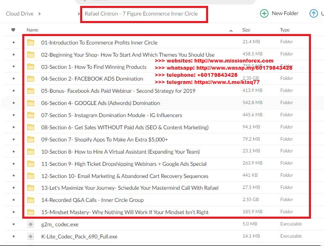
Task: Open 12-Section 10- Email Marketing folder name
Action: [125, 176]
